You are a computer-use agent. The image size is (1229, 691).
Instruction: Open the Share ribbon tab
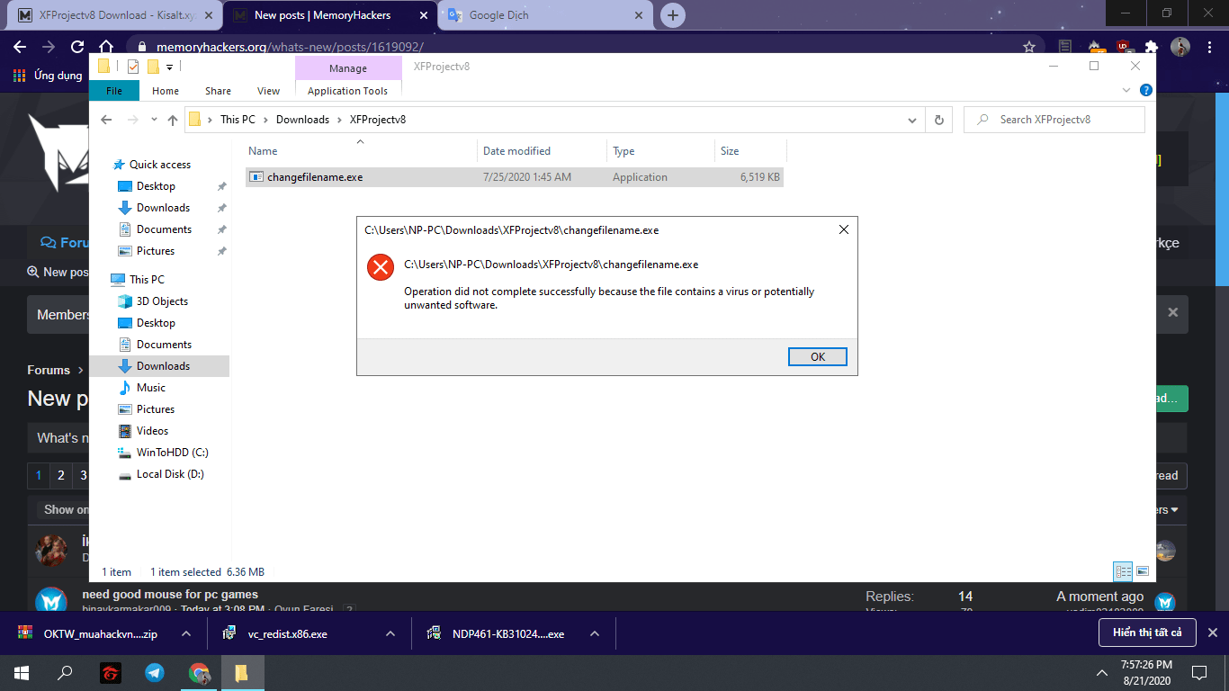click(x=218, y=90)
